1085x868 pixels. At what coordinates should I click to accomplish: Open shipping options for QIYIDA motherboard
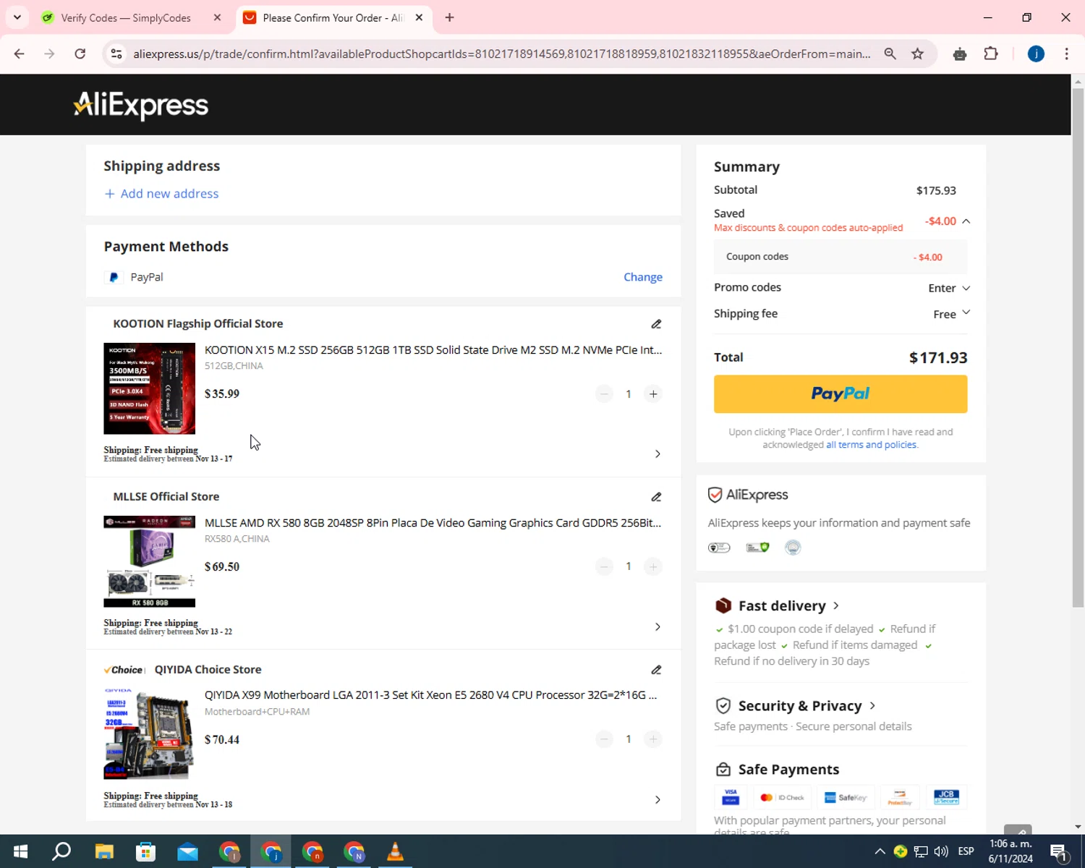pyautogui.click(x=658, y=800)
